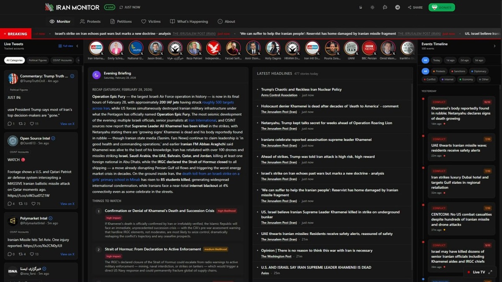The height and width of the screenshot is (282, 502).
Task: Filter events by Diplomacy category
Action: 479,71
